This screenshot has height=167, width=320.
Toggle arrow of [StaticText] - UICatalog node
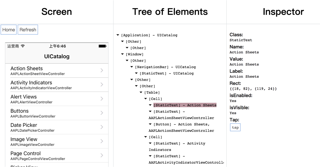coord(136,73)
